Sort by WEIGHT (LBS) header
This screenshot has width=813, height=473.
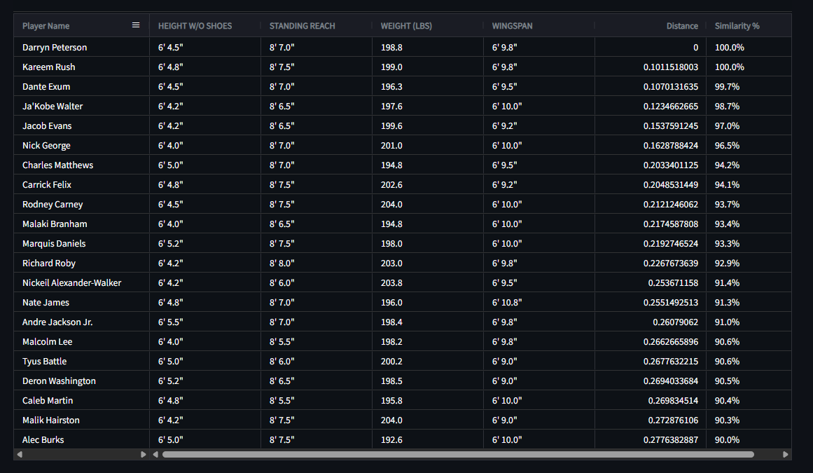pos(406,26)
